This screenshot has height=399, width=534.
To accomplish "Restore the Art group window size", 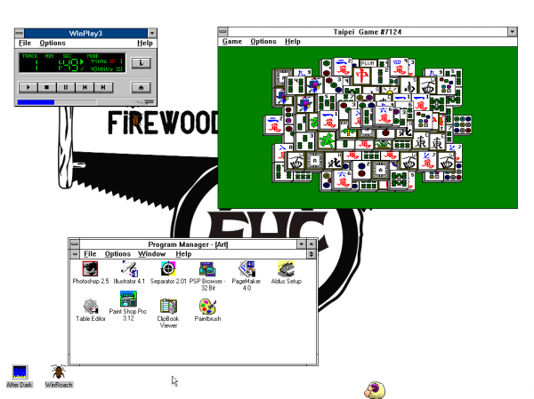I will [x=311, y=254].
